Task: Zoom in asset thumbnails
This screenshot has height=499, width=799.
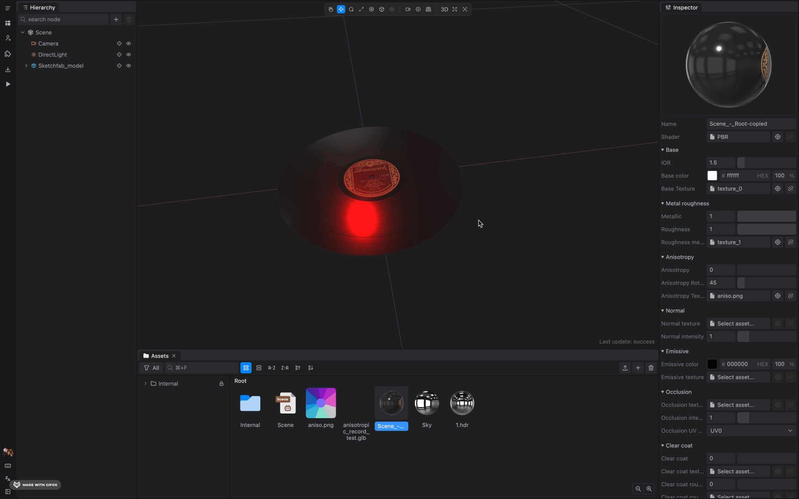Action: click(649, 489)
